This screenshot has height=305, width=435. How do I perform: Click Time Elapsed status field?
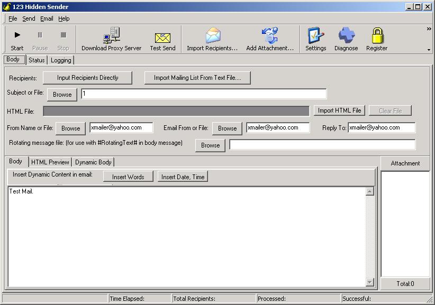[x=140, y=299]
